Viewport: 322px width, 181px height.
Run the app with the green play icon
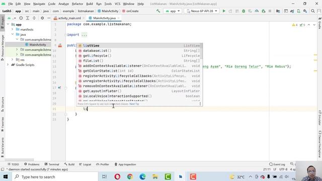pyautogui.click(x=224, y=11)
